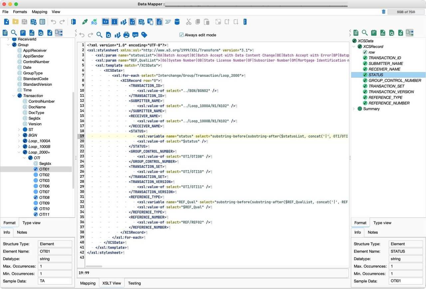Collapse the XCSRecord node in the target tree
Image resolution: width=426 pixels, height=289 pixels.
(354, 47)
